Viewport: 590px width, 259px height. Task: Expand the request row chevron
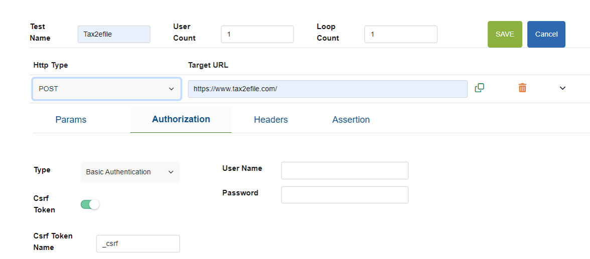pos(562,88)
